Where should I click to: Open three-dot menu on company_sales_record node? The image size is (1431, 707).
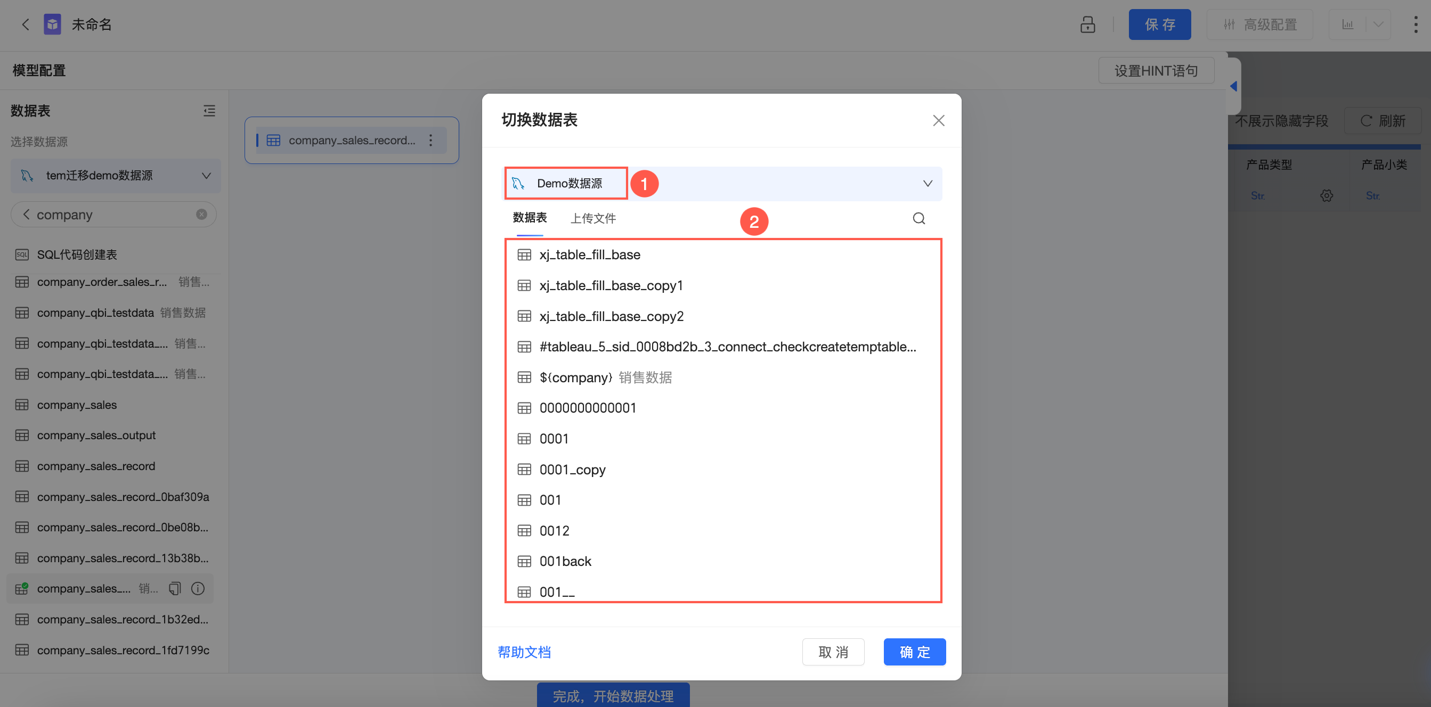pos(430,141)
